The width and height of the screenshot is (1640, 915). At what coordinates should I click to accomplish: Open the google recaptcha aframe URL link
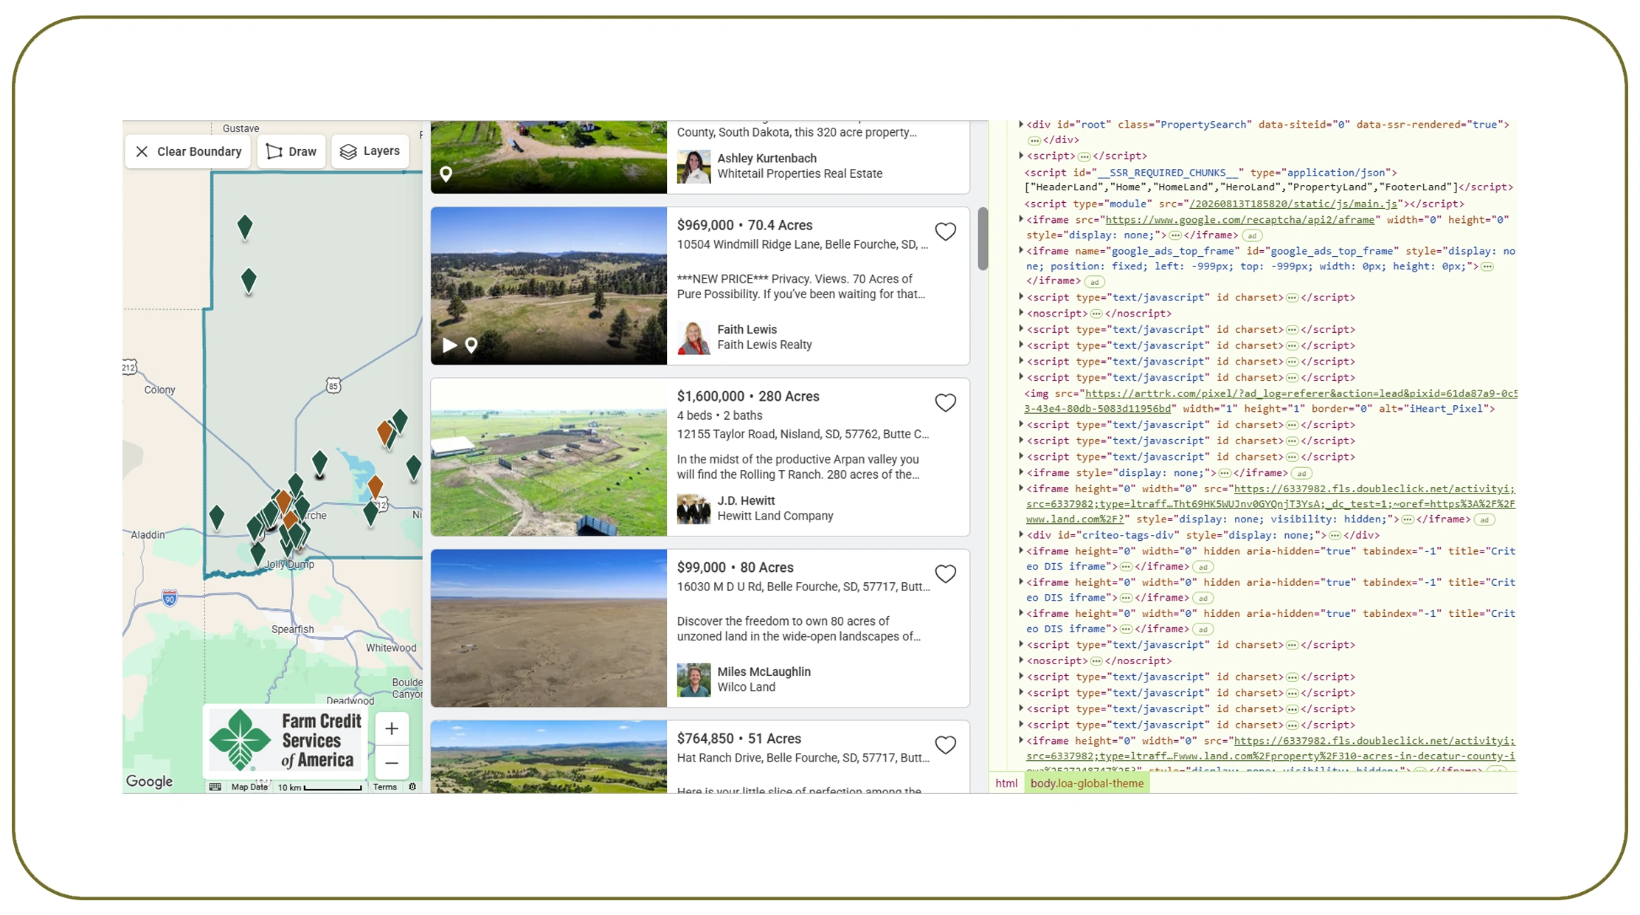1240,220
